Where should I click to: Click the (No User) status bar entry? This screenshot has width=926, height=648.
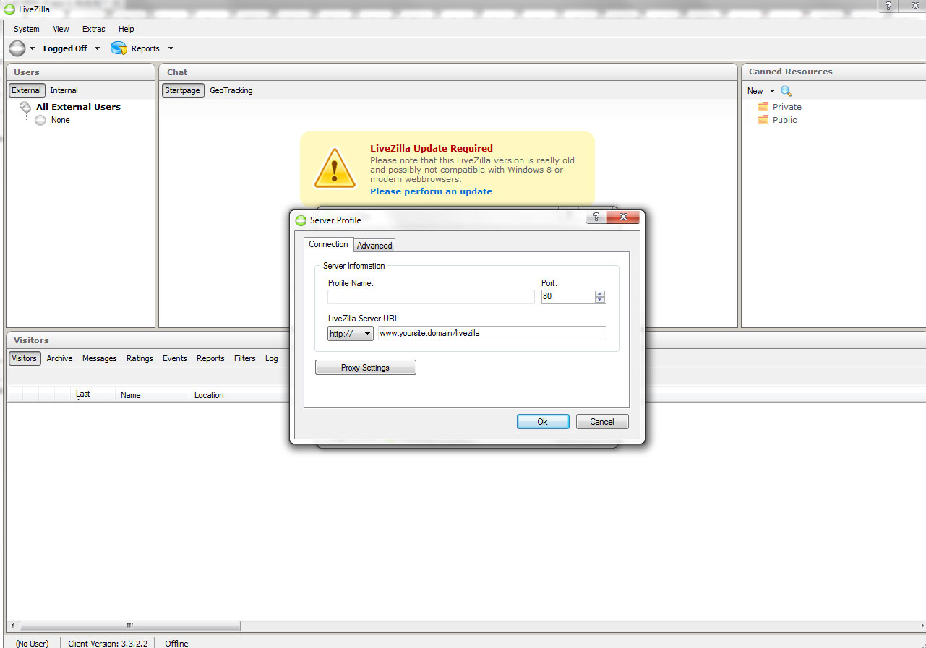pos(32,643)
